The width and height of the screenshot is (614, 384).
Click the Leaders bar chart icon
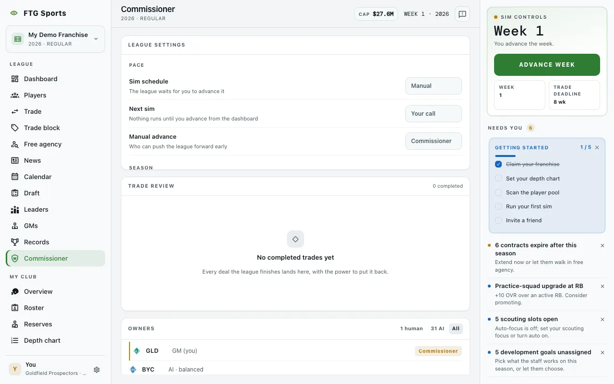[x=15, y=209]
